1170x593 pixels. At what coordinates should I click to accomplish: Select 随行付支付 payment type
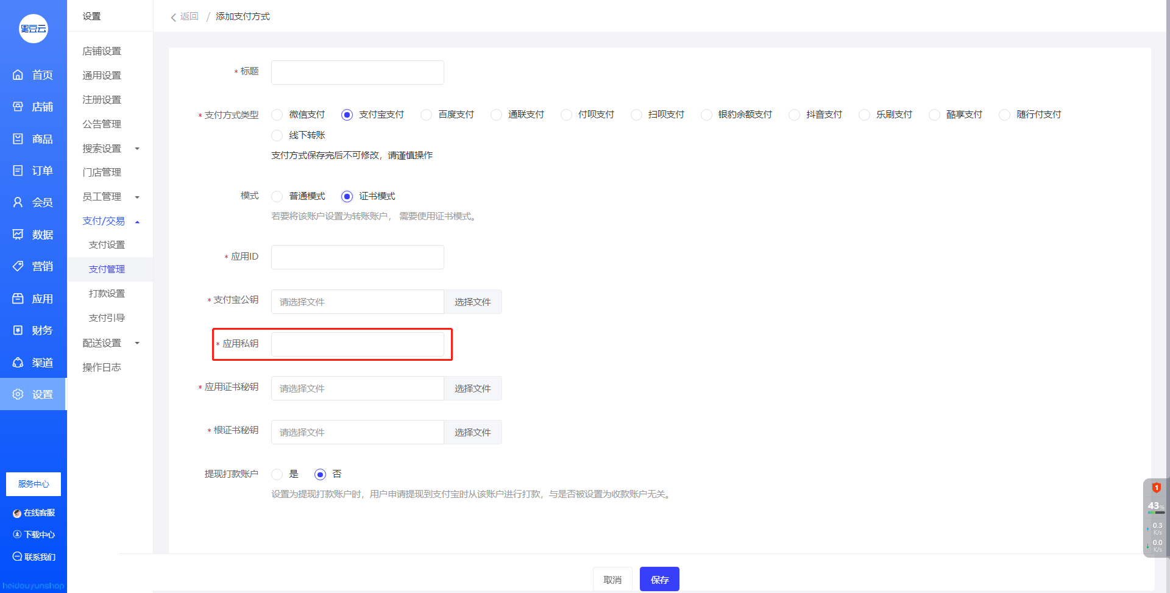point(1005,115)
